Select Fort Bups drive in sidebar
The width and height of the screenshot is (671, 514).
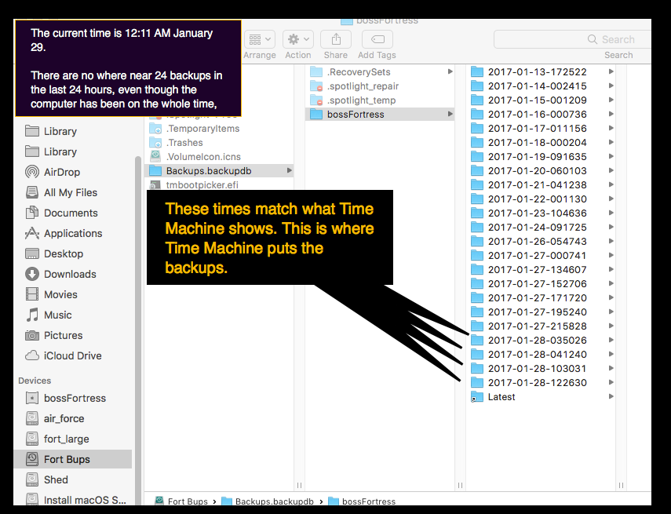click(73, 459)
